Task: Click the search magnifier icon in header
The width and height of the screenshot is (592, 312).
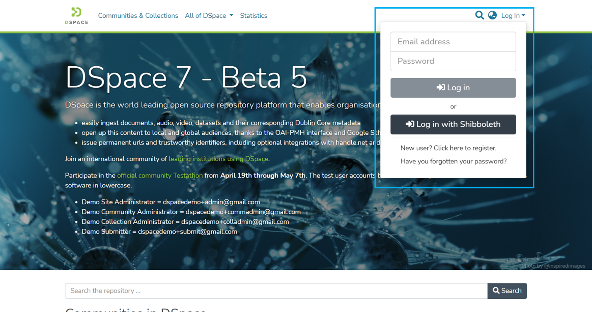Action: coord(479,15)
